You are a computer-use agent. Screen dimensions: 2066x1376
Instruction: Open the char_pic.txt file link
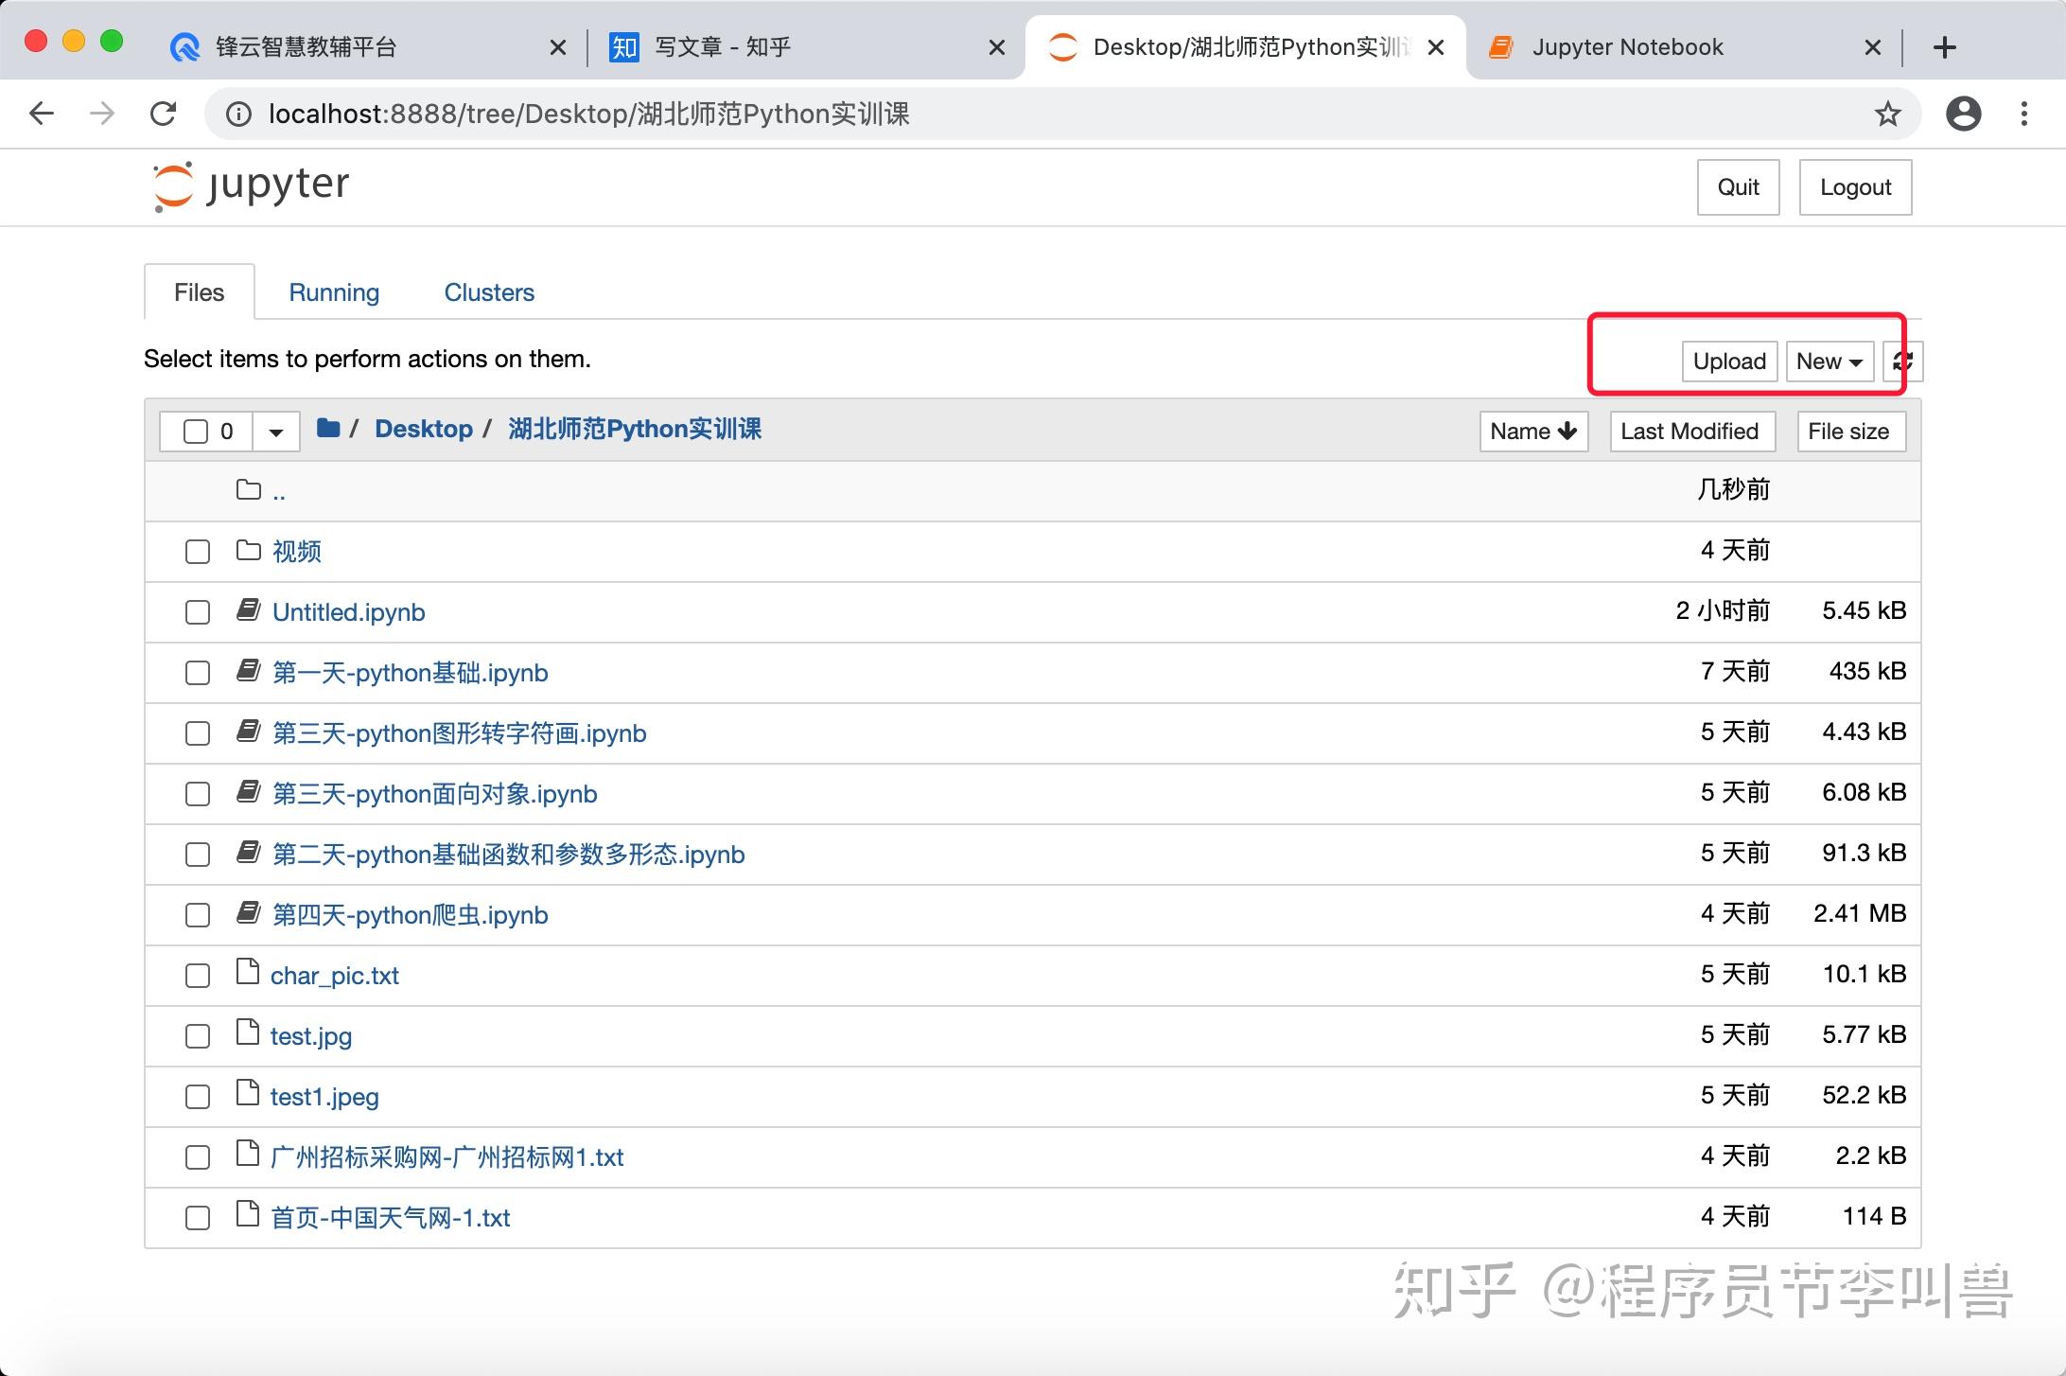335,976
